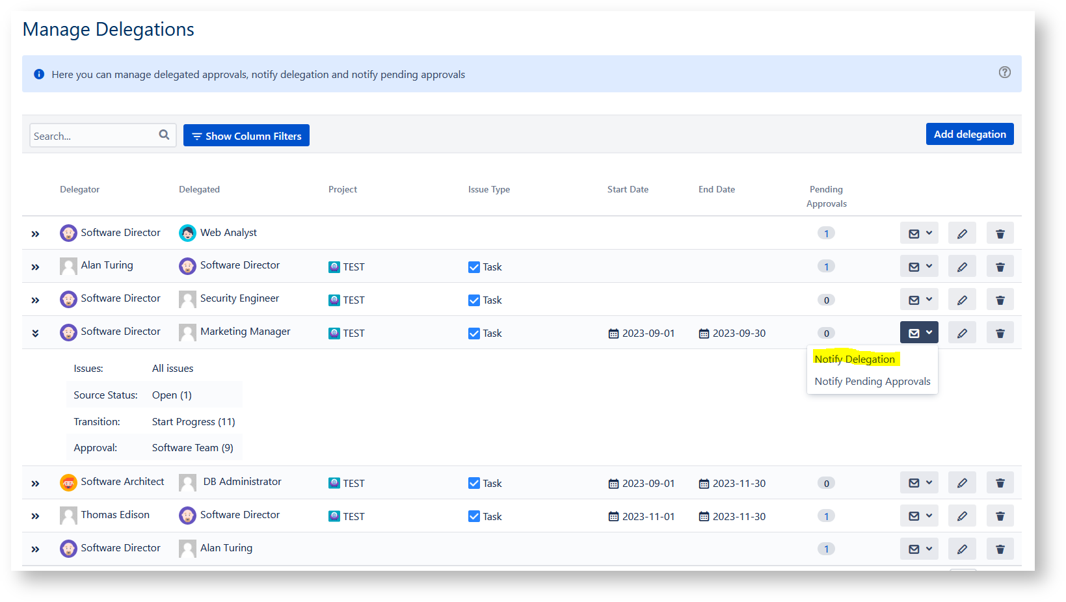The image size is (1066, 602).
Task: Edit the Web Analyst delegation row
Action: tap(961, 233)
